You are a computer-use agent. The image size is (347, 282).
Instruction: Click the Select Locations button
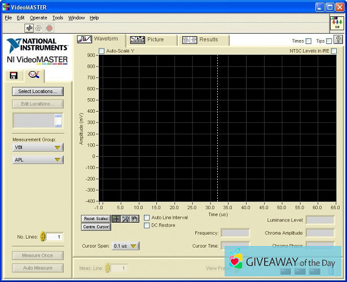(x=38, y=91)
